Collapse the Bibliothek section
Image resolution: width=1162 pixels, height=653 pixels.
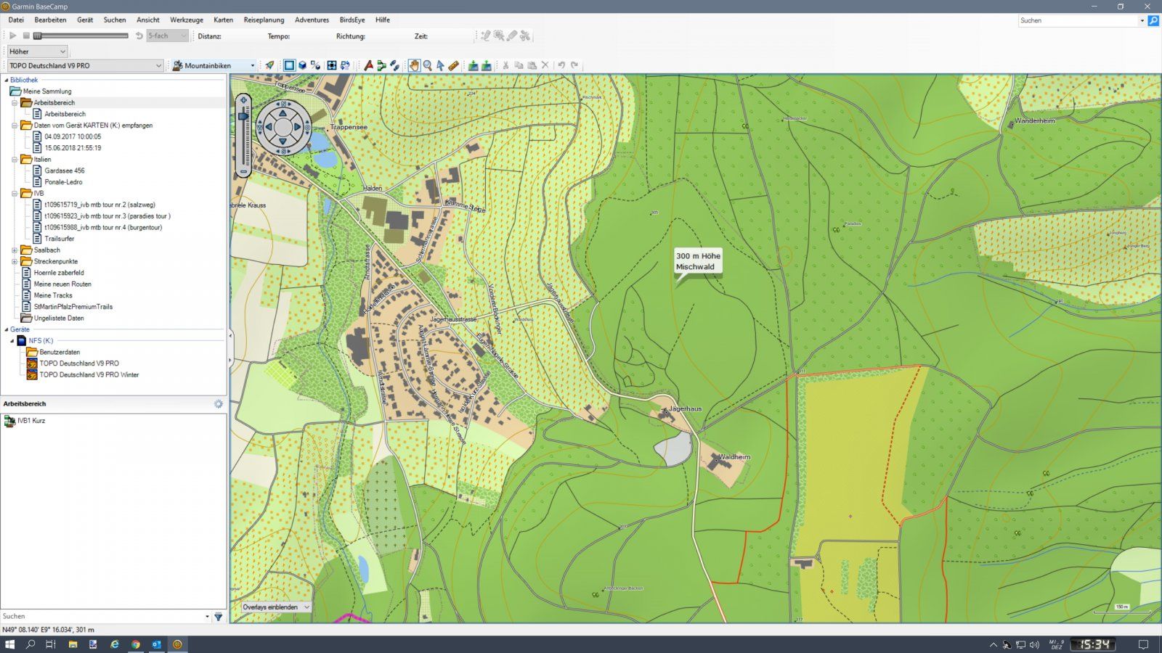coord(7,80)
